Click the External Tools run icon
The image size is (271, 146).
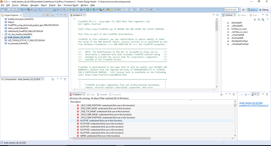[x=100, y=10]
